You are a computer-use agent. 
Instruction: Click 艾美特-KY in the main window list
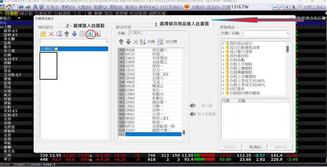click(13, 75)
